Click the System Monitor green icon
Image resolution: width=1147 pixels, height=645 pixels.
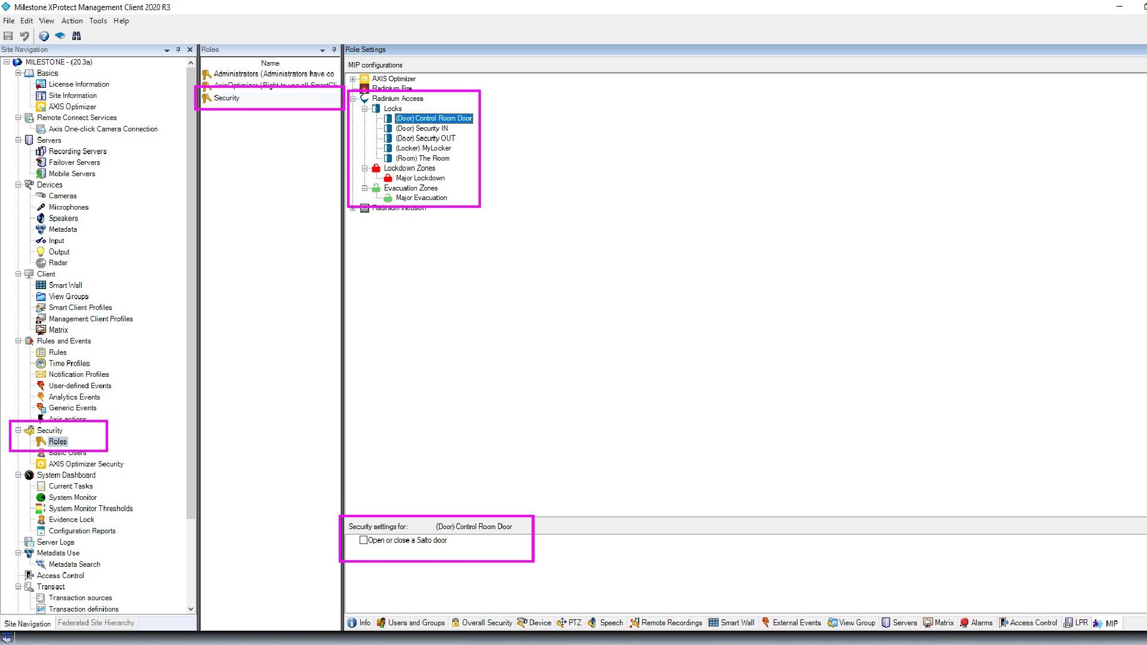click(x=41, y=497)
